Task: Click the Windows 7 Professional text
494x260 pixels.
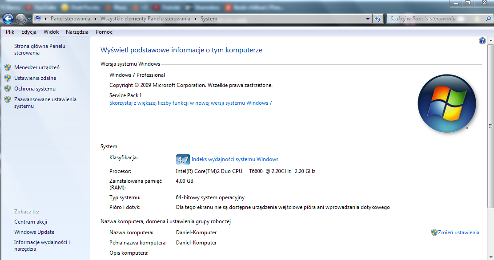Action: tap(137, 75)
